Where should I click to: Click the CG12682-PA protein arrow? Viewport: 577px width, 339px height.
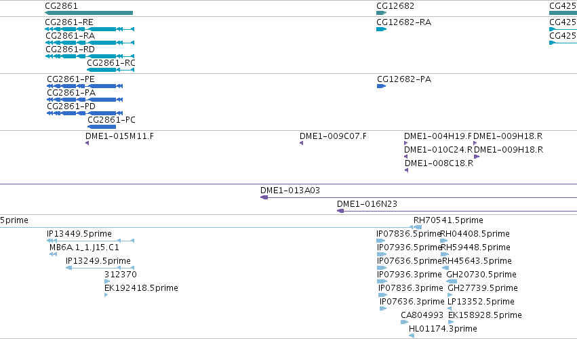click(x=381, y=86)
